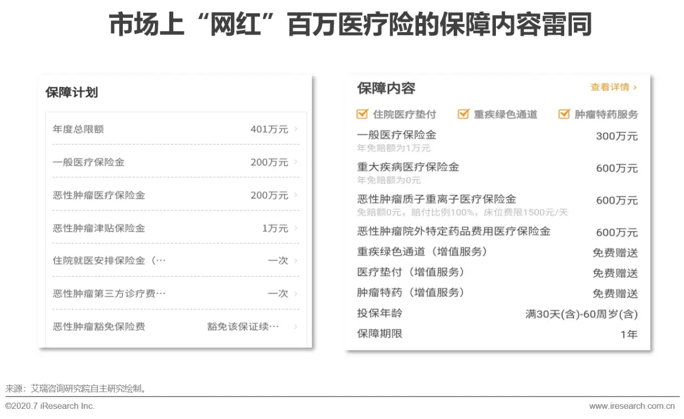684x419 pixels.
Task: Click 保障期限 label
Action: (x=379, y=333)
